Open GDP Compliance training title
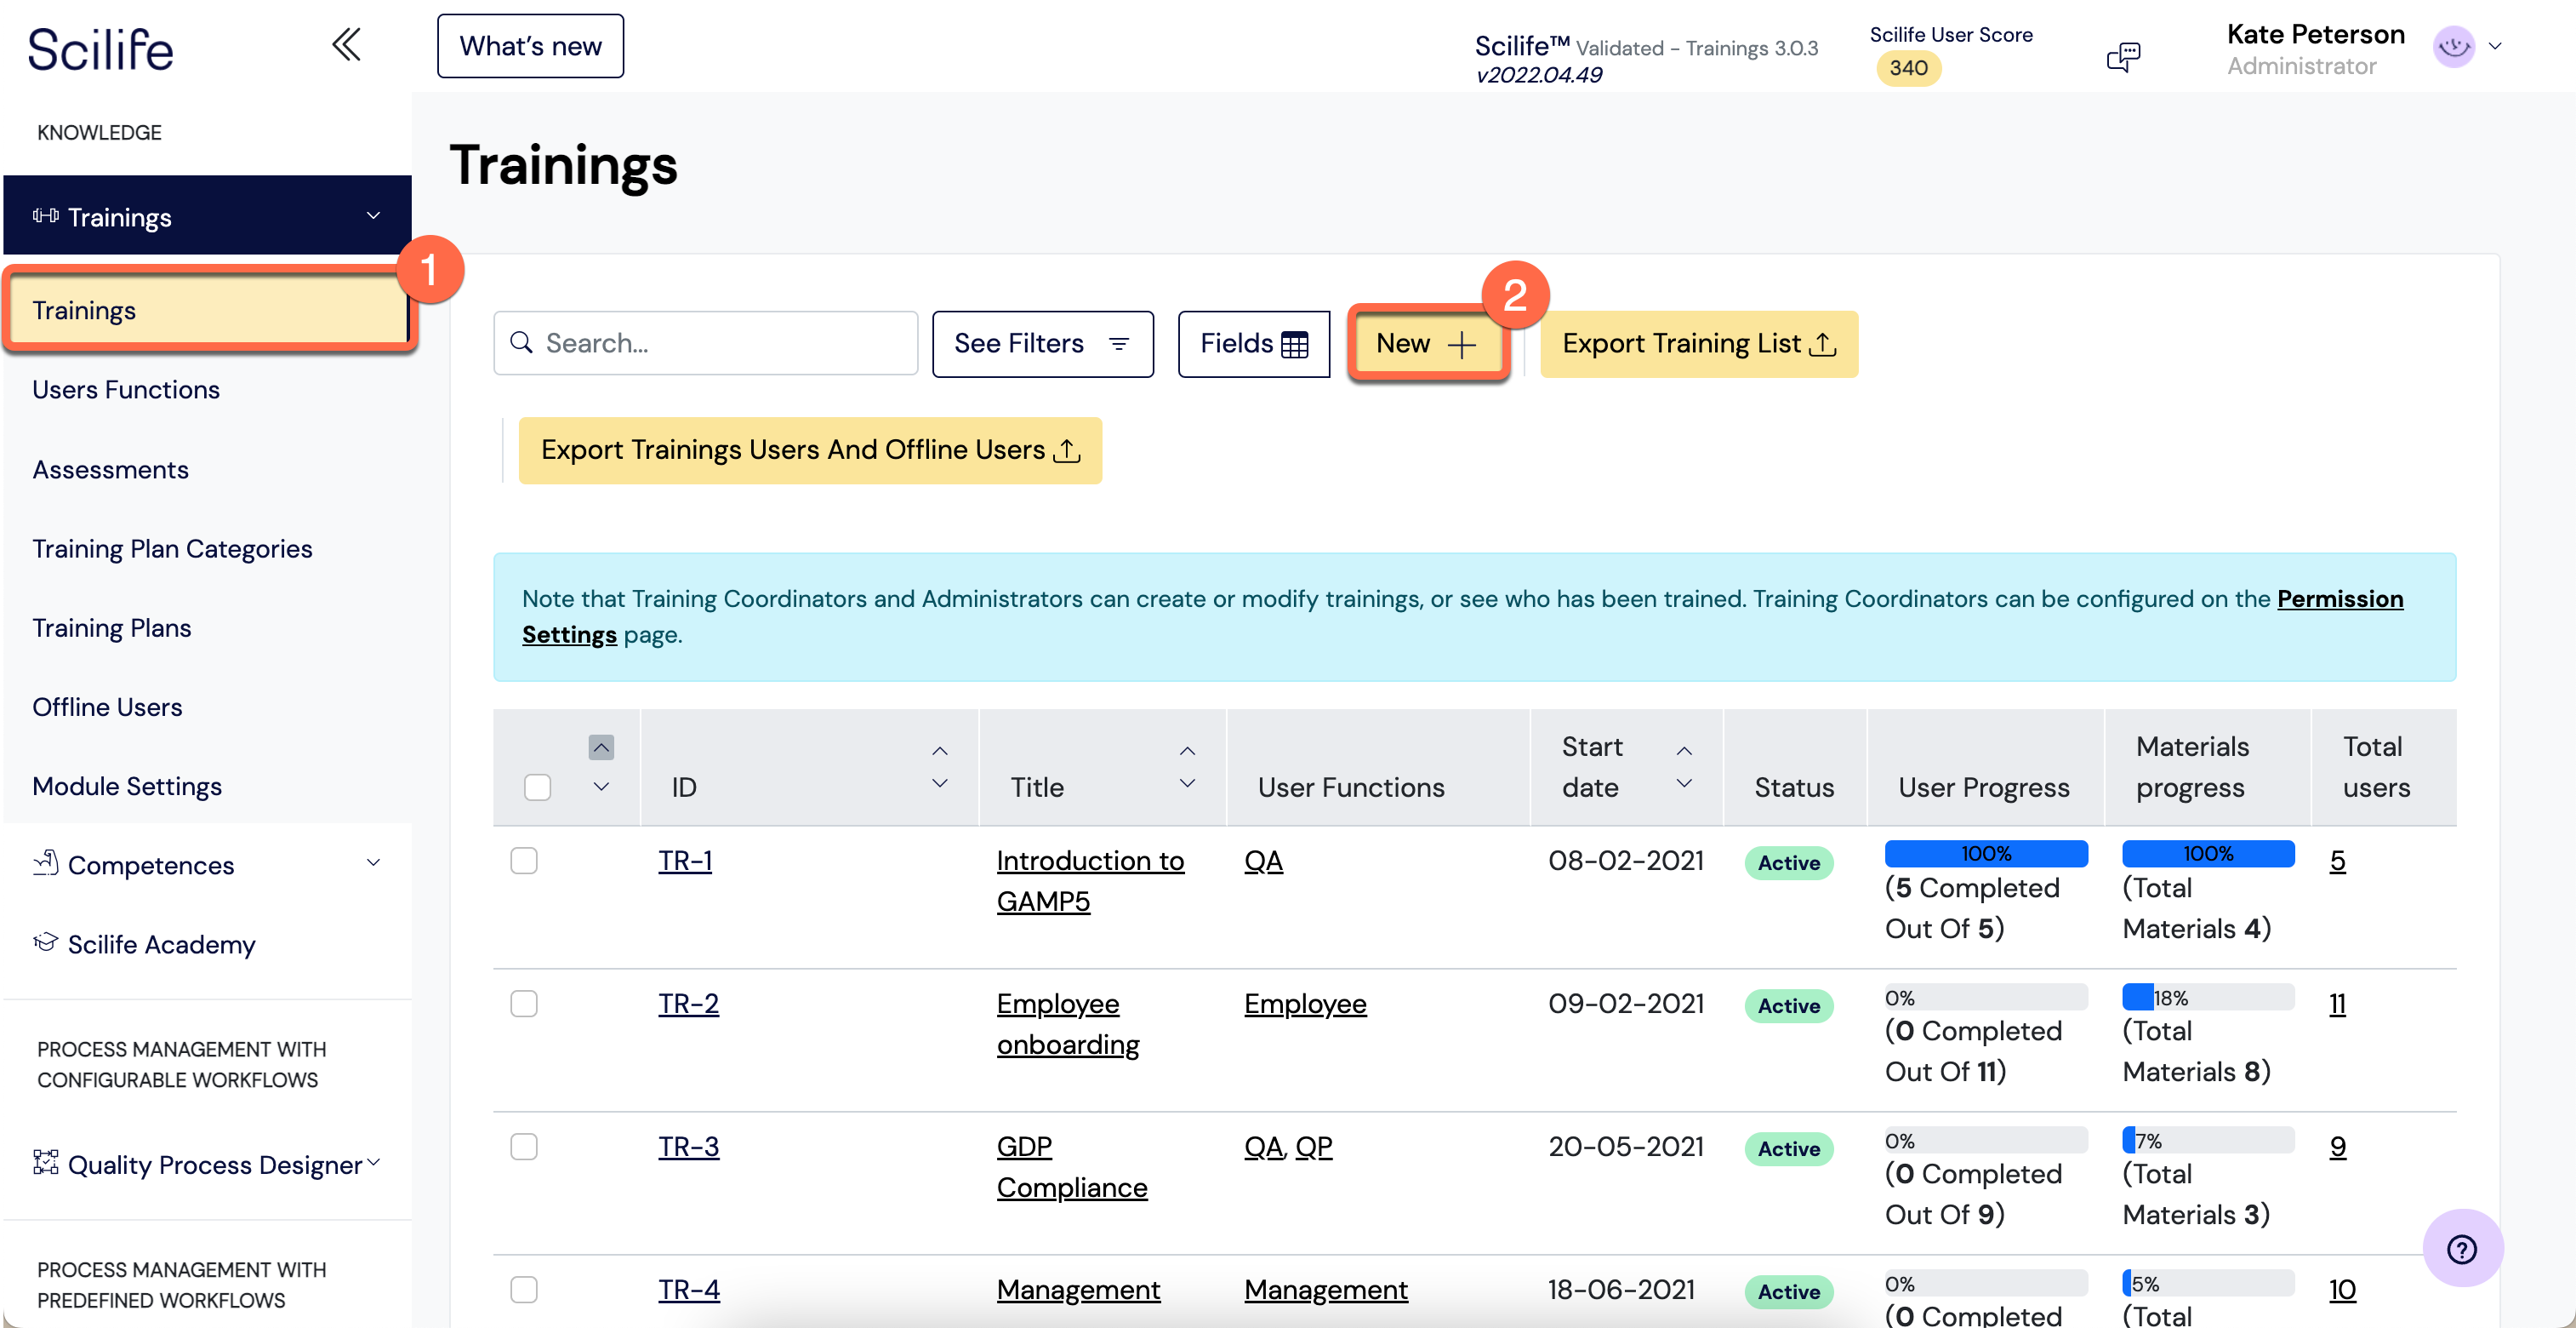This screenshot has width=2576, height=1328. tap(1071, 1167)
